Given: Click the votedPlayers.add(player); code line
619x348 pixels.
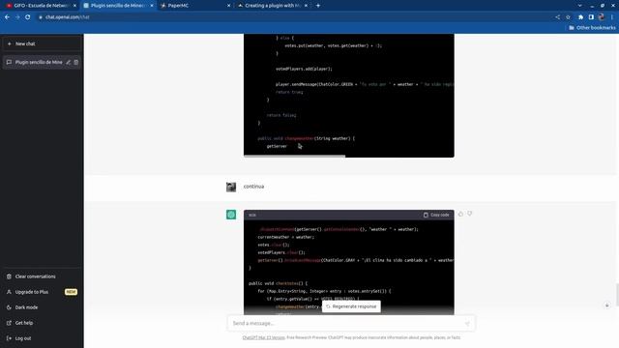Looking at the screenshot, I should 304,69.
